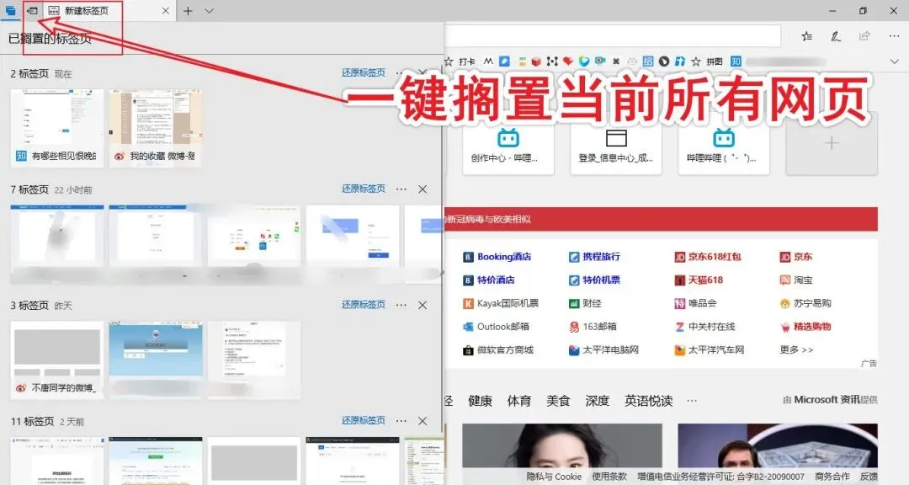Open more options for 2 标签页 group
Screen dimensions: 909x485
pos(399,73)
